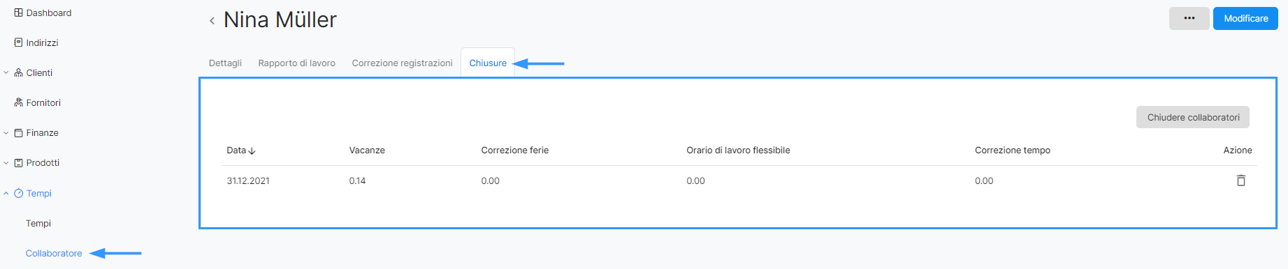
Task: Go back using the arrow beside Nina Müller
Action: coord(212,21)
